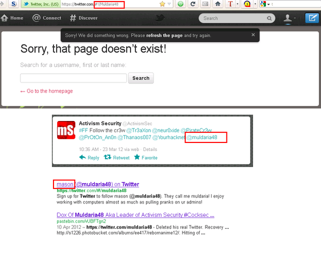Open 'Dox Of Muldaria48' pastebin result
Screen dimensions: 321x280
135,215
